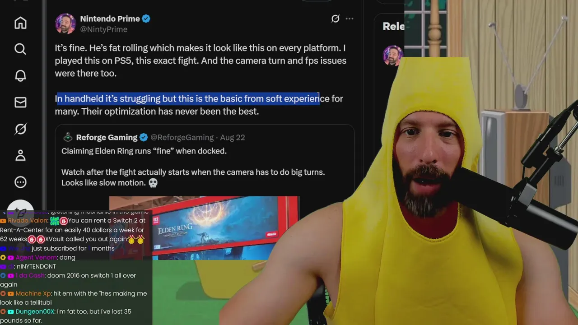Open the Aug 22 timestamp link
578x325 pixels.
click(x=233, y=137)
